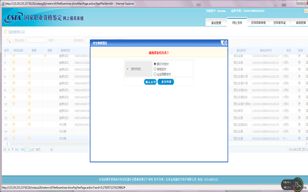
Task: Click the page number input in the pager
Action: 27,149
